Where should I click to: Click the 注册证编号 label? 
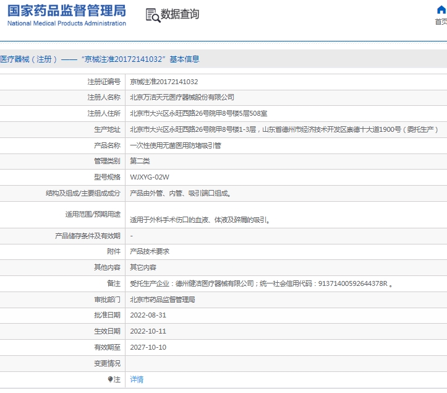tap(104, 82)
